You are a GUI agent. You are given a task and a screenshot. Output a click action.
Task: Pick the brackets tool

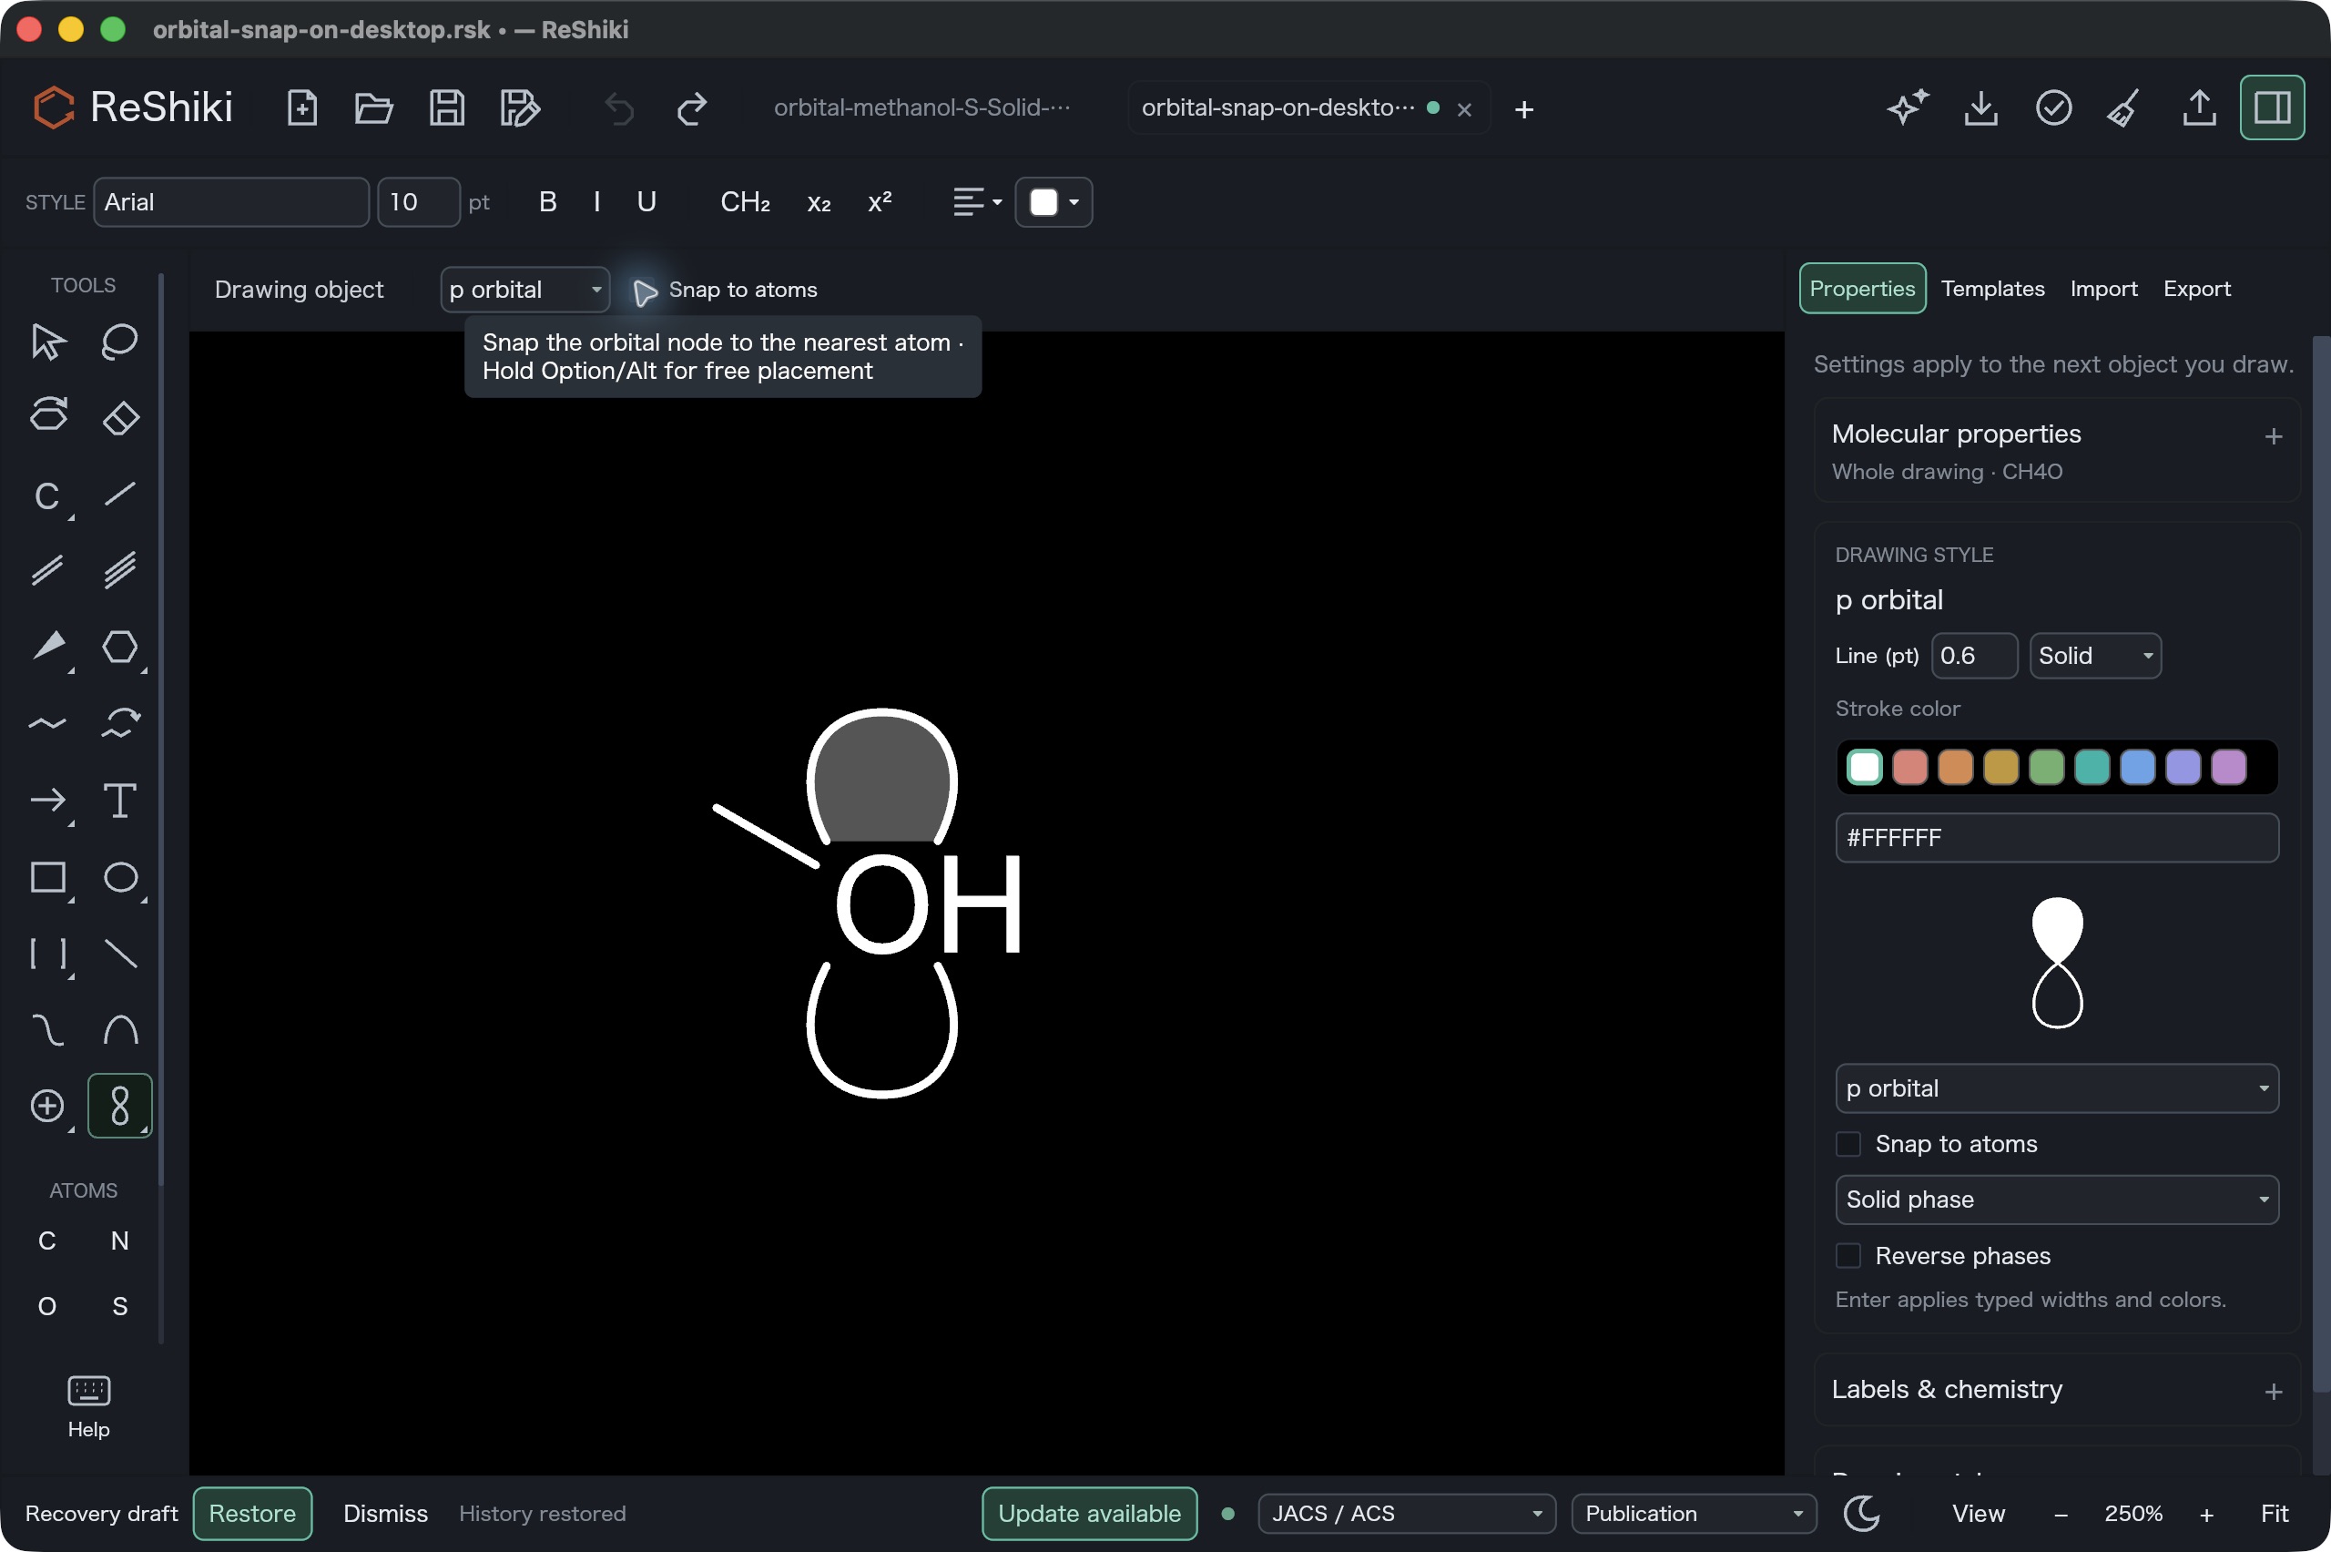(47, 954)
